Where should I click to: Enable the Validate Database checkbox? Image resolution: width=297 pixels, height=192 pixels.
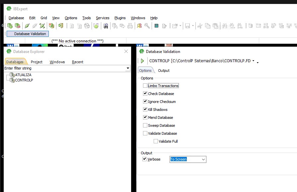145,133
